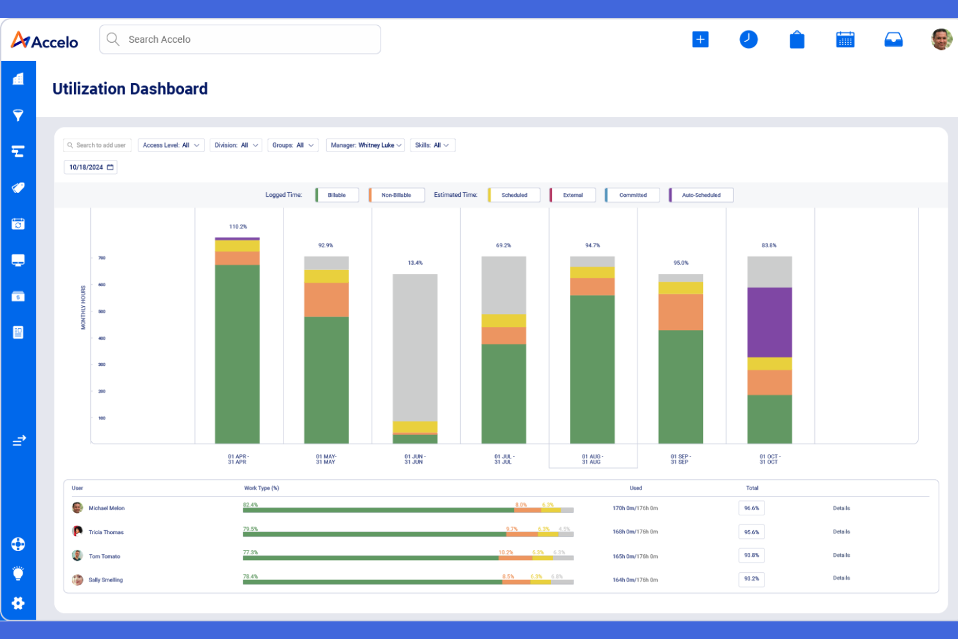The image size is (958, 639).
Task: Open the retainers recurring calendar sidebar icon
Action: [18, 224]
